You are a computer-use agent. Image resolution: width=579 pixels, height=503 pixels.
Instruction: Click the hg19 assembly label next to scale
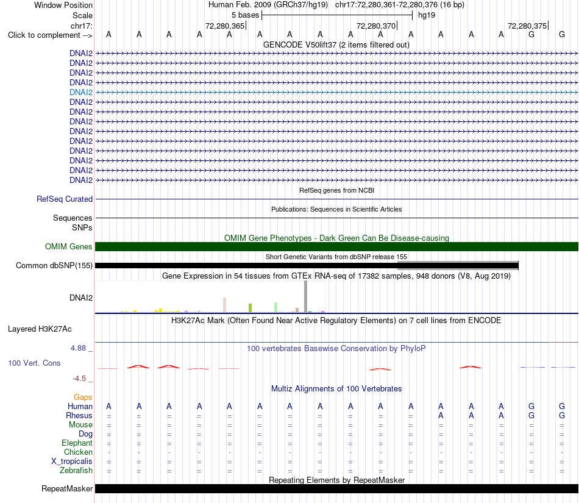pos(427,15)
